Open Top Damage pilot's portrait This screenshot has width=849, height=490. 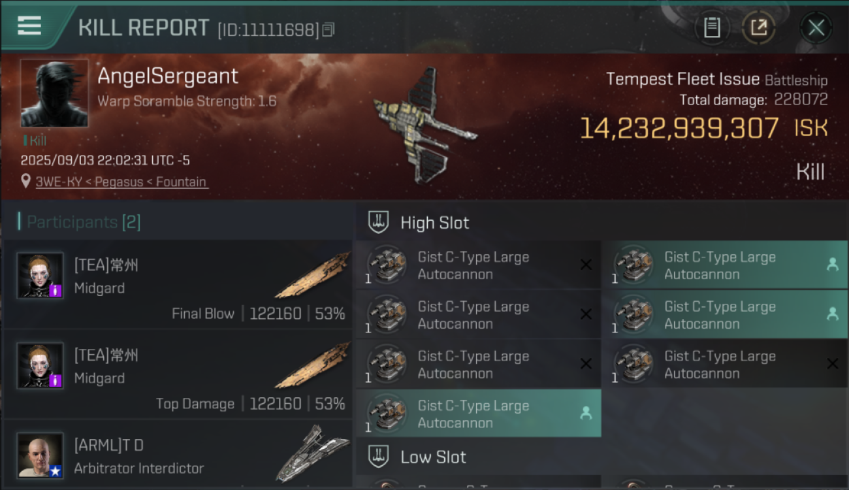tap(40, 366)
